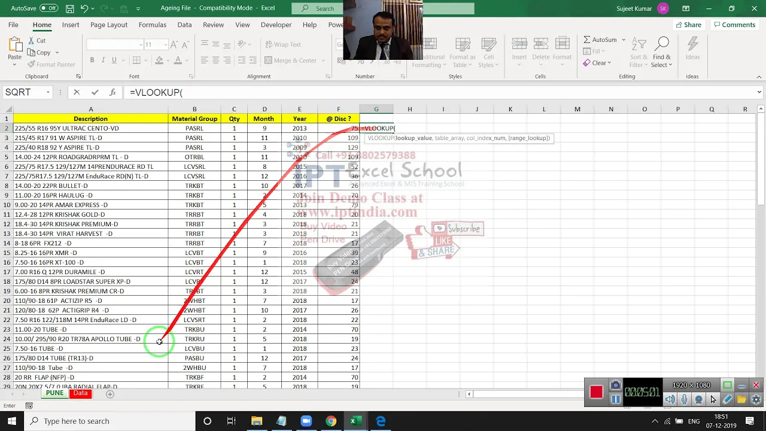Toggle recorder webcam capture
This screenshot has width=766, height=431.
click(698, 399)
